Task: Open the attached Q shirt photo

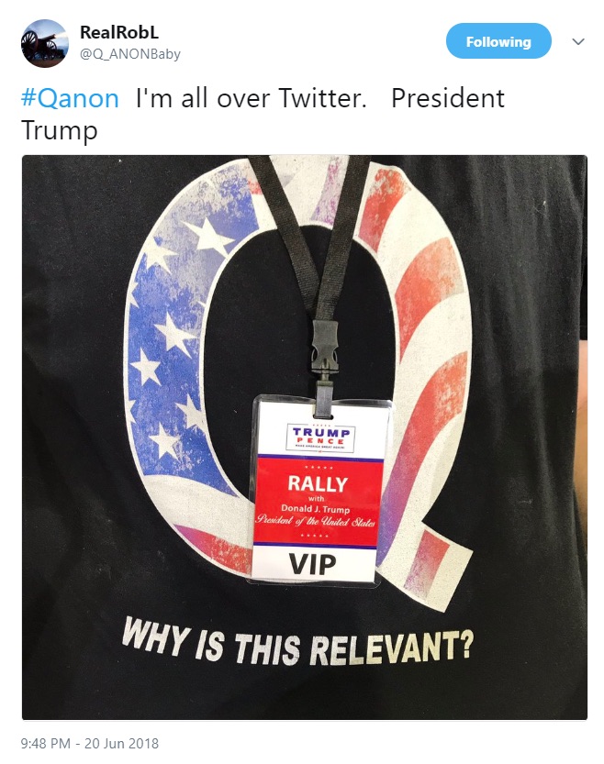Action: click(x=304, y=437)
